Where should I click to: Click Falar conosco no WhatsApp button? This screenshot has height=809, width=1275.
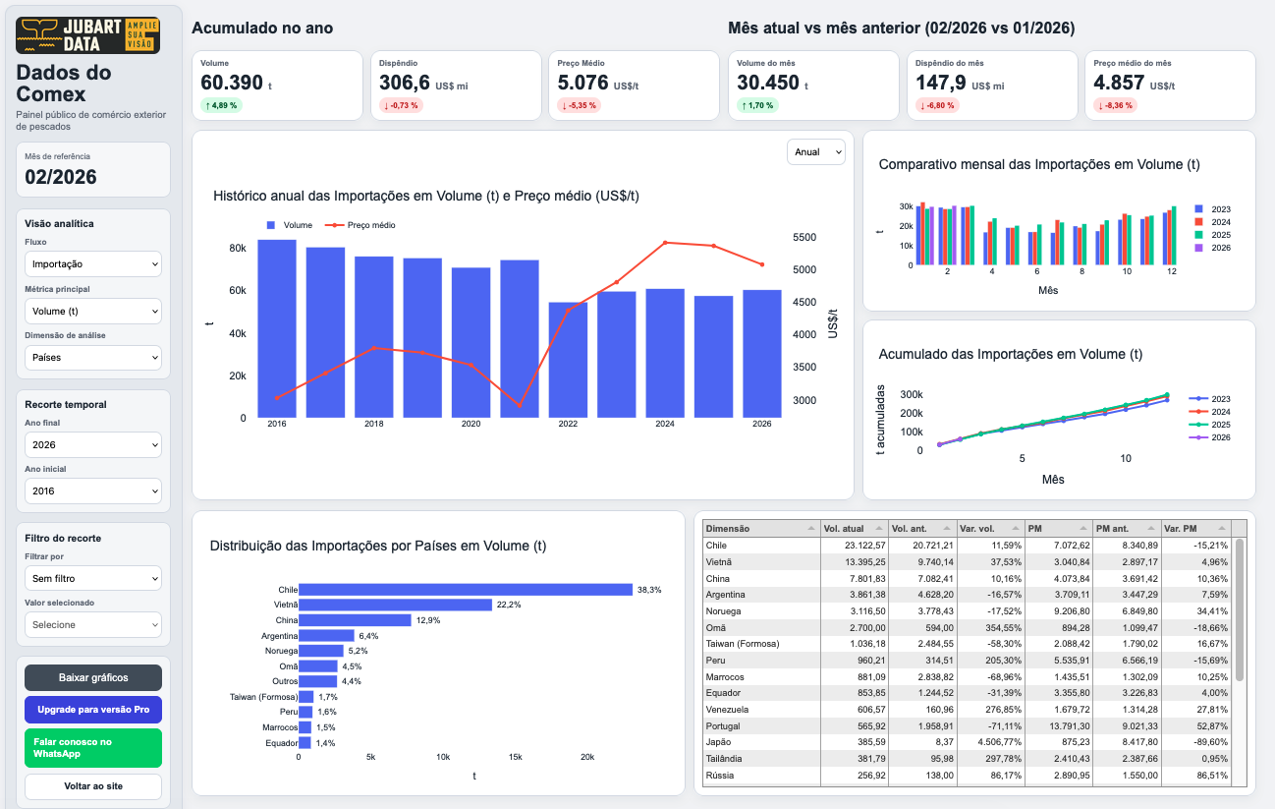(x=93, y=748)
